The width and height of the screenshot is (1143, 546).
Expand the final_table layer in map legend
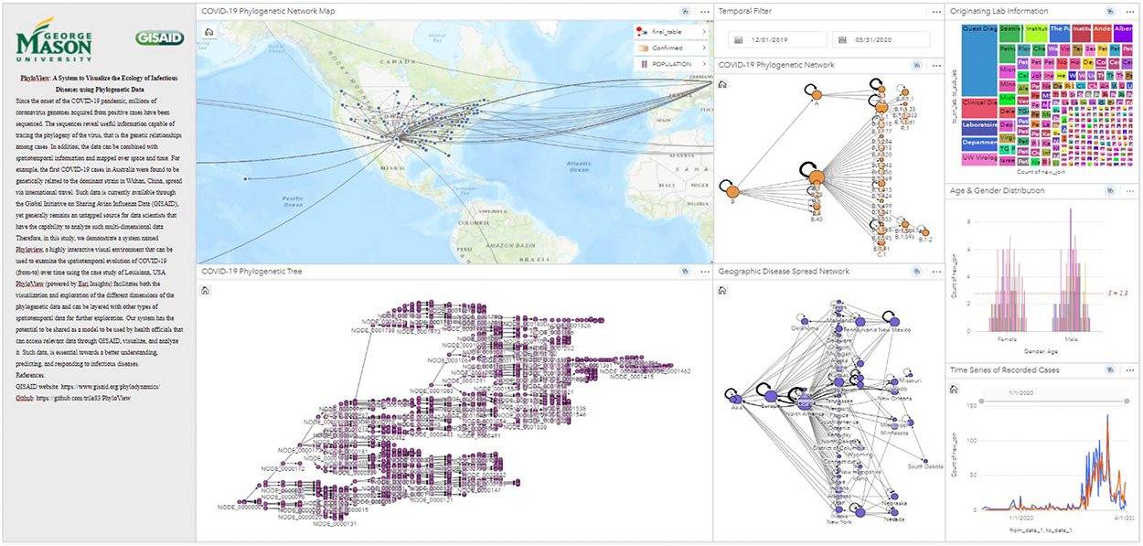tap(703, 31)
